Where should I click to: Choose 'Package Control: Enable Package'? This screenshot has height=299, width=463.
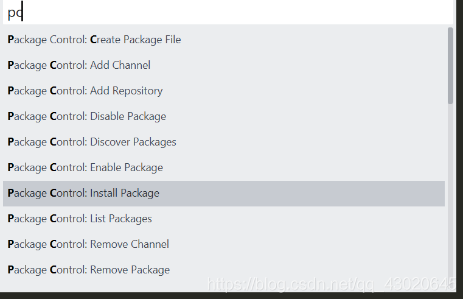[x=224, y=167]
